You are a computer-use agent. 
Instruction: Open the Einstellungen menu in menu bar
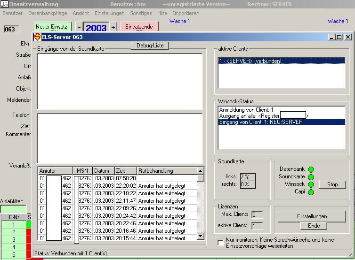[x=109, y=13]
